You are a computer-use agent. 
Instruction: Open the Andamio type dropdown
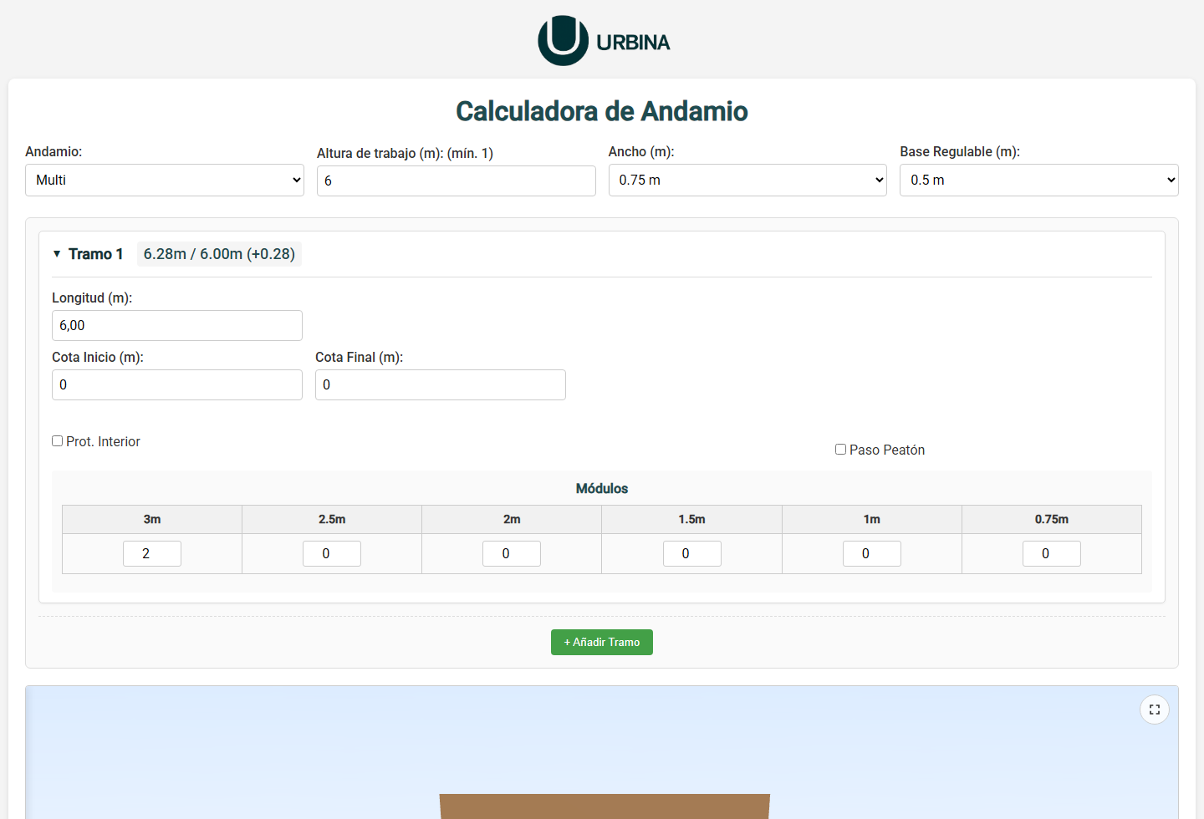pyautogui.click(x=165, y=181)
